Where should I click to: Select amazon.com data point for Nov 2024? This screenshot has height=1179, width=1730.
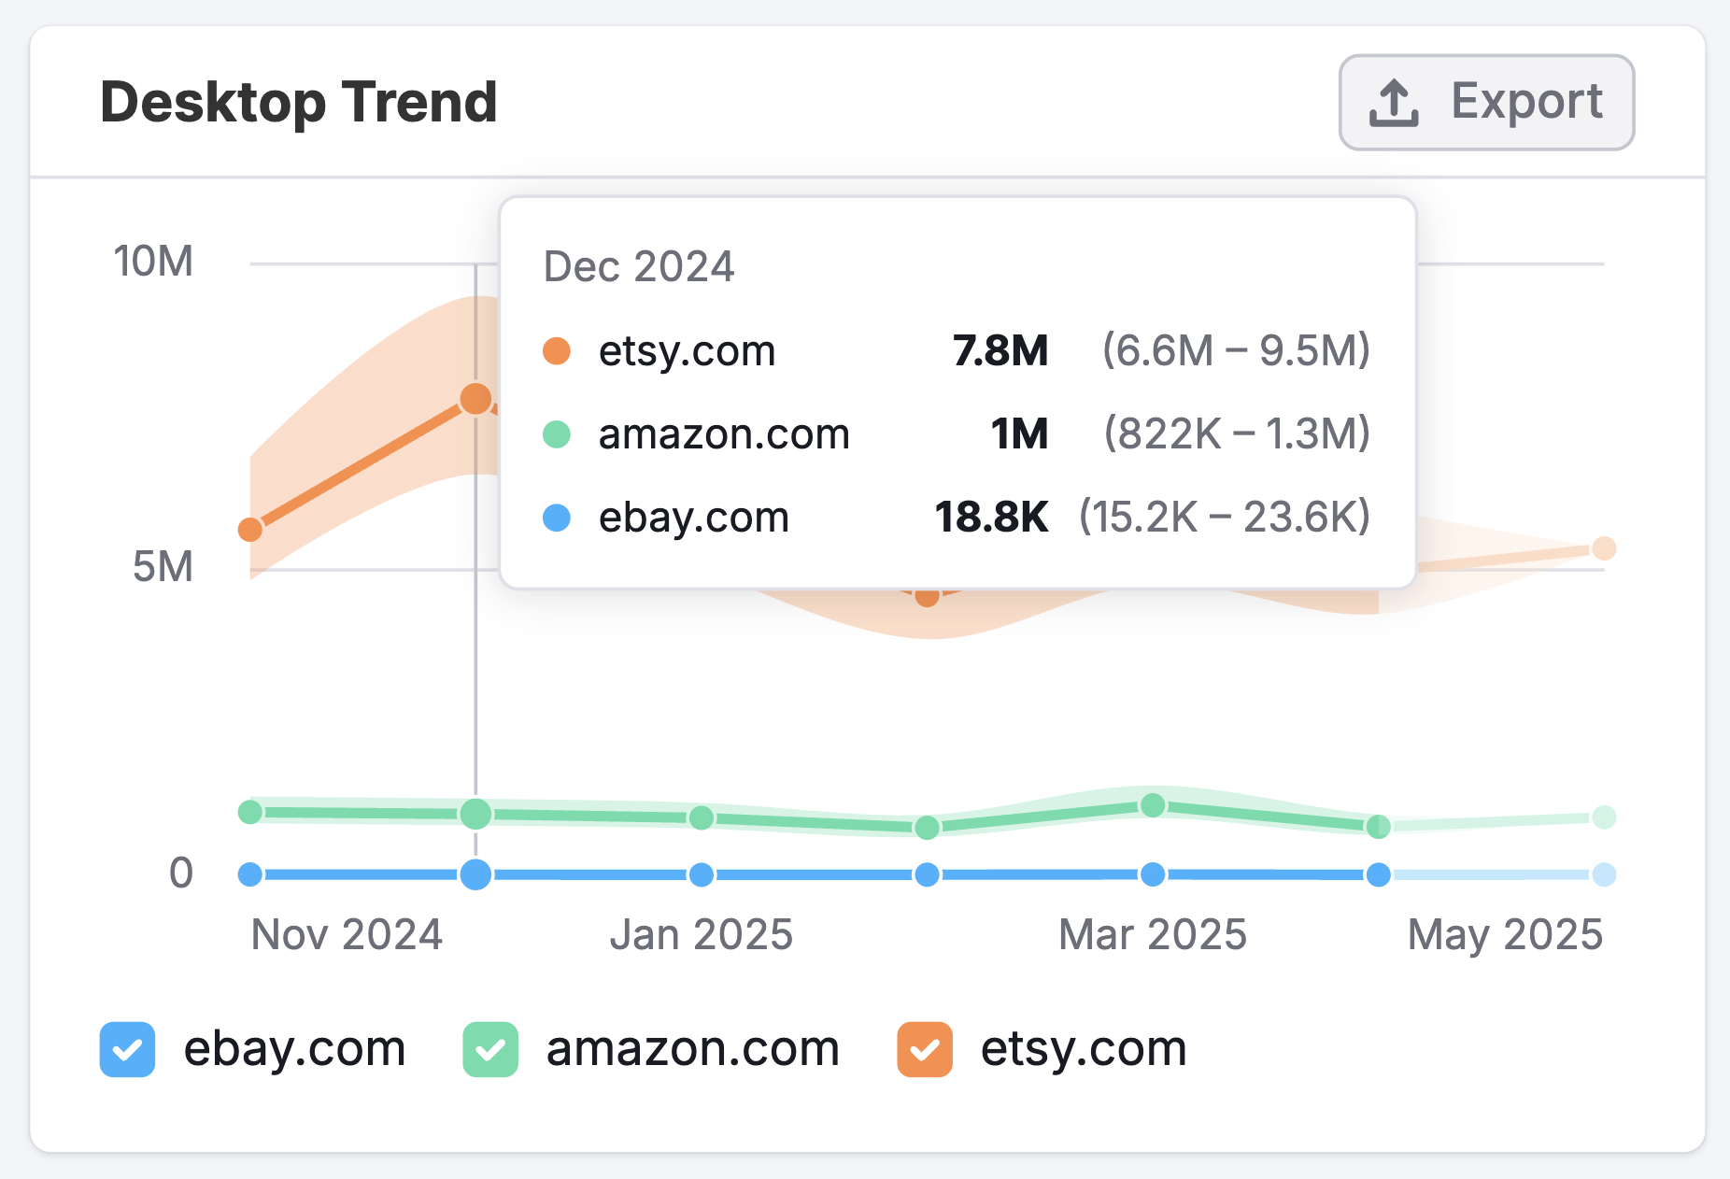(x=250, y=812)
